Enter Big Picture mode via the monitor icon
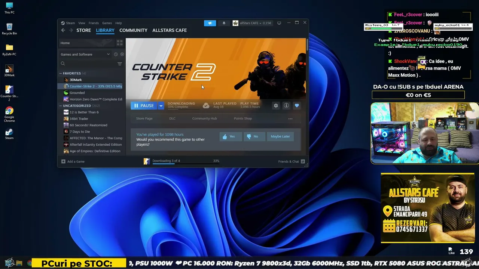The width and height of the screenshot is (479, 269). [279, 23]
